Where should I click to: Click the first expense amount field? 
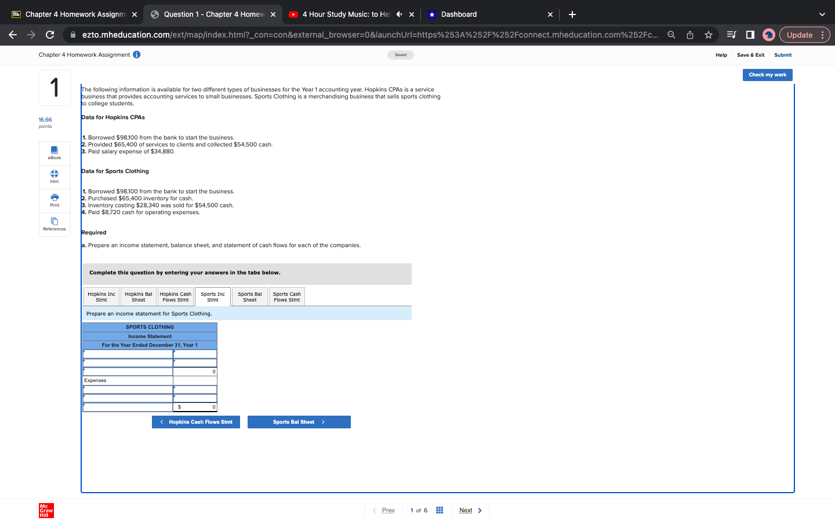click(x=195, y=390)
